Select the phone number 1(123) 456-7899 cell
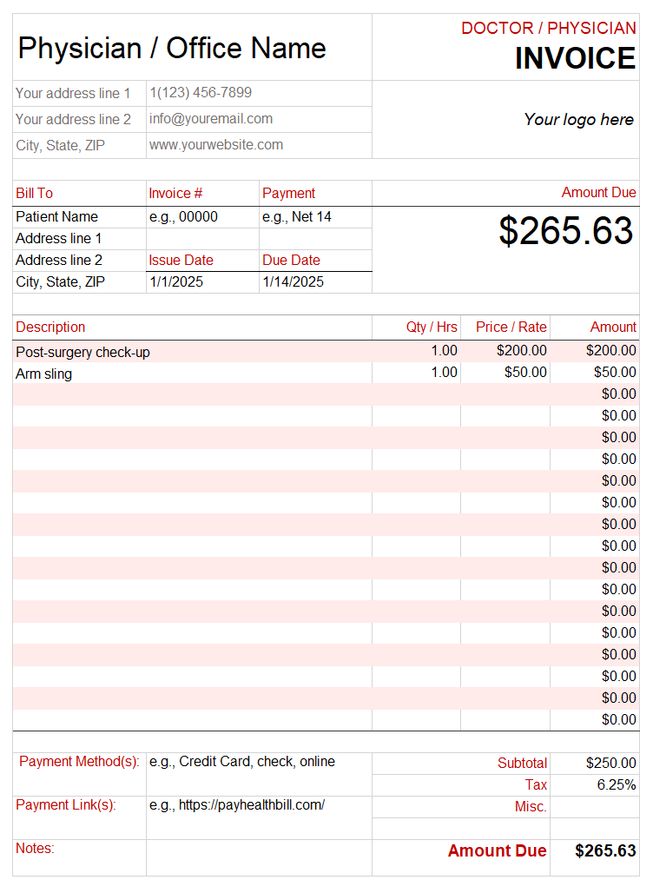This screenshot has width=653, height=893. pyautogui.click(x=201, y=93)
